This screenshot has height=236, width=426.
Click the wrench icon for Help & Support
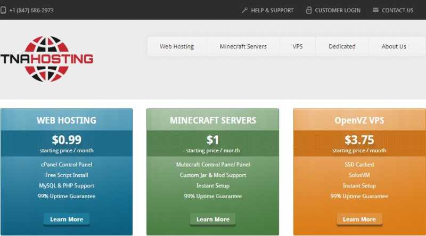click(x=245, y=10)
